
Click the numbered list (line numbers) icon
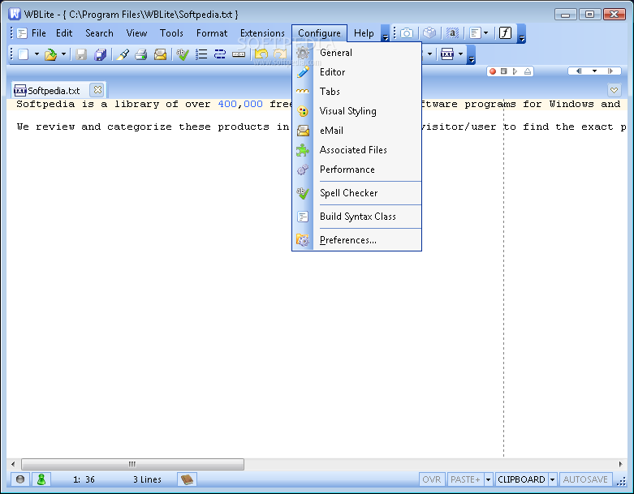pyautogui.click(x=201, y=54)
